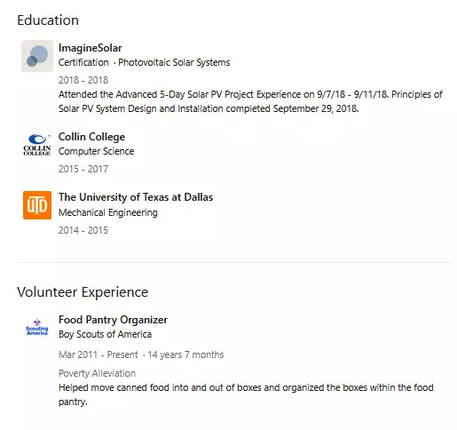This screenshot has height=430, width=457.
Task: Click the Collin College logo
Action: click(37, 145)
